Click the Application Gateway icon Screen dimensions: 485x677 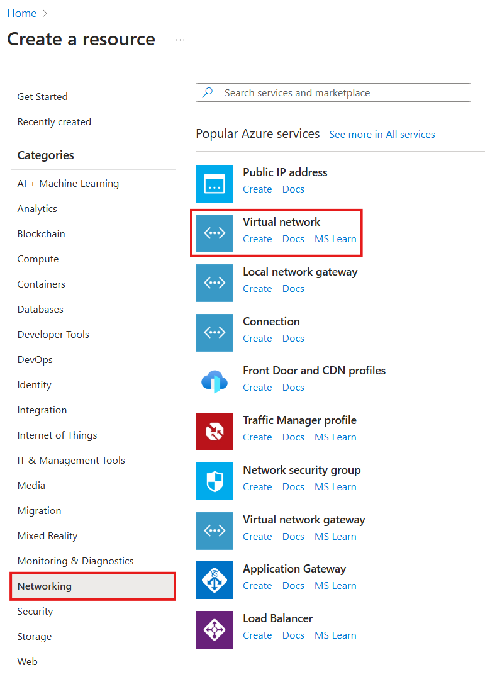[214, 580]
